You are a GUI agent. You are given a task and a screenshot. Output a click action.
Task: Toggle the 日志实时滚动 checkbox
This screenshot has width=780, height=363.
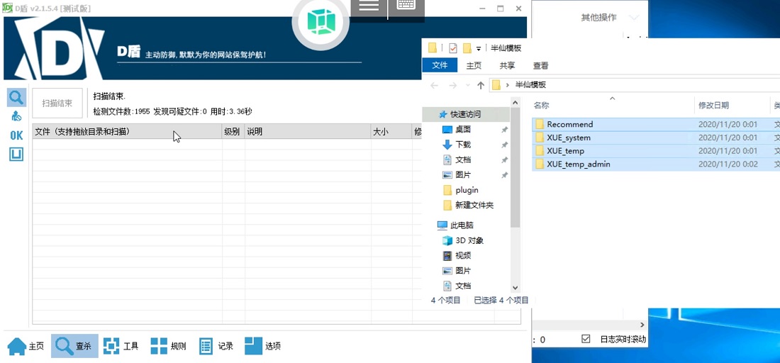[586, 340]
